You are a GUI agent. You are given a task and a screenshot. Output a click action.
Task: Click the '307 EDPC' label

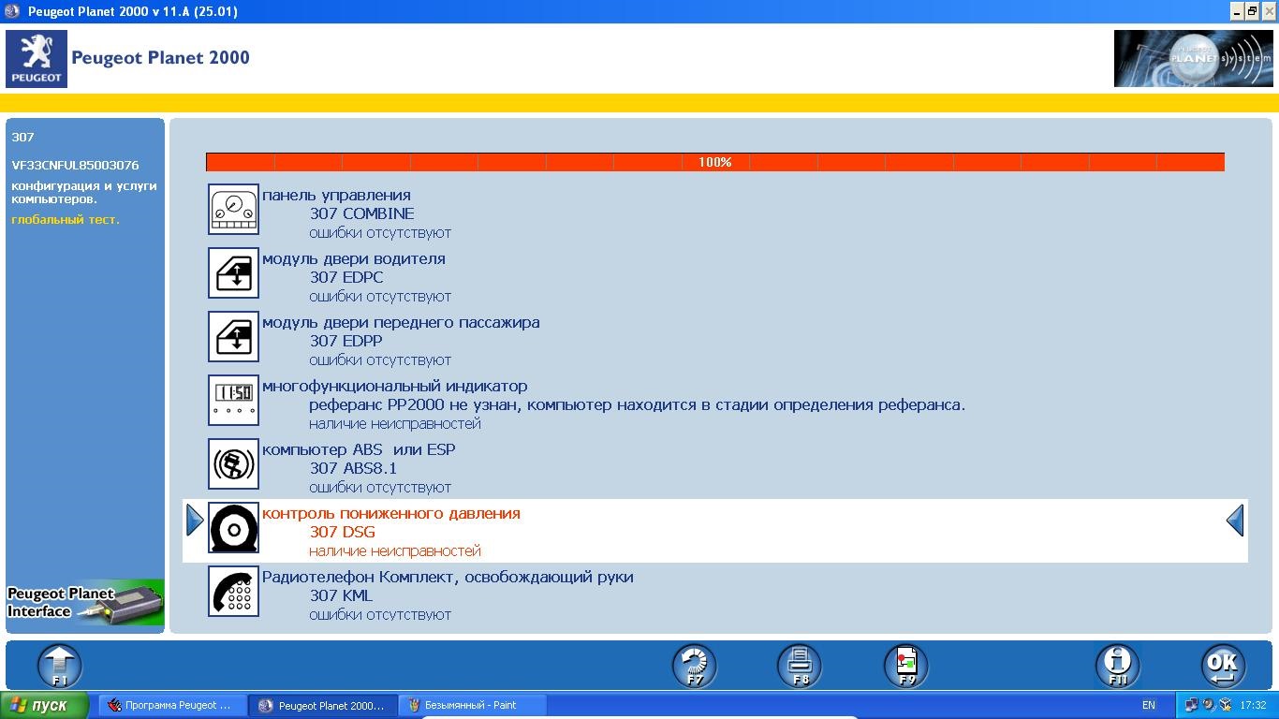click(346, 277)
